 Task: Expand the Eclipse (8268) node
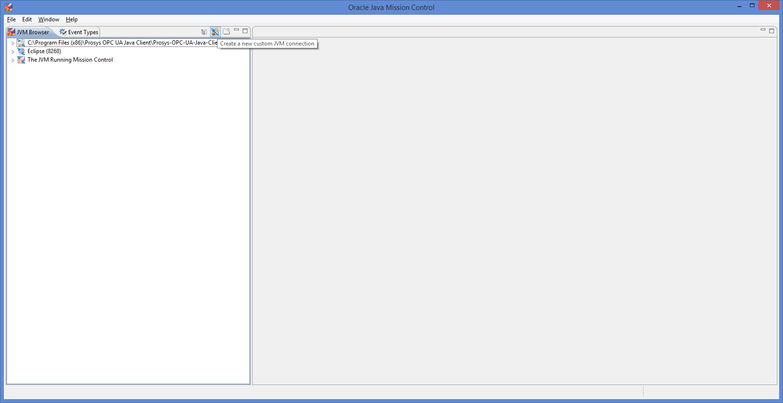click(13, 52)
